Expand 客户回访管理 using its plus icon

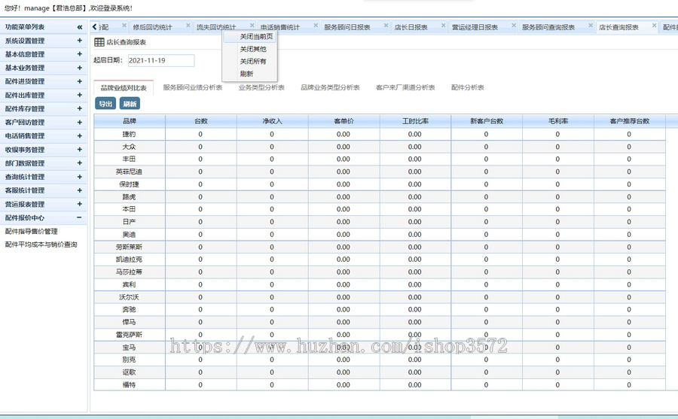coord(80,123)
